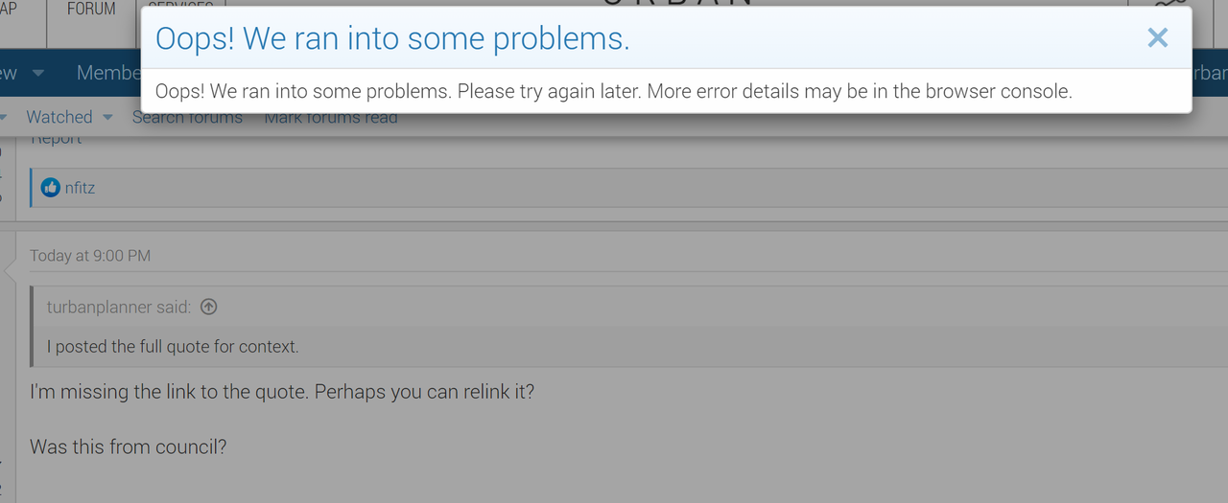Screen dimensions: 1228x503
Task: Click the chart icon in the top-right corner
Action: (x=1170, y=6)
